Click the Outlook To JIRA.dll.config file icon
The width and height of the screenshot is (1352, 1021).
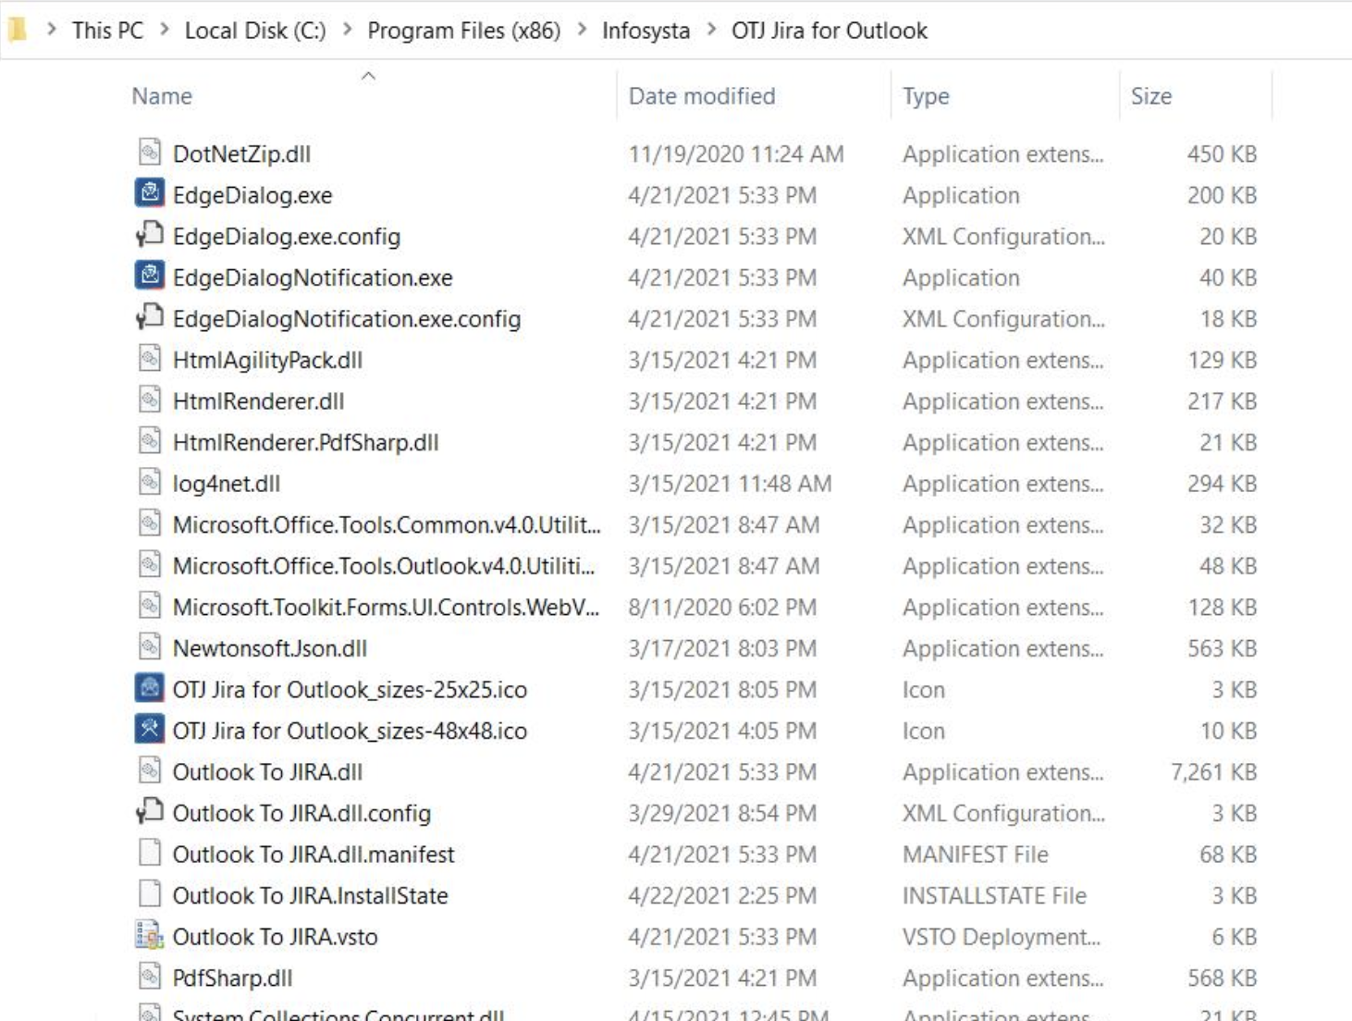pos(150,811)
